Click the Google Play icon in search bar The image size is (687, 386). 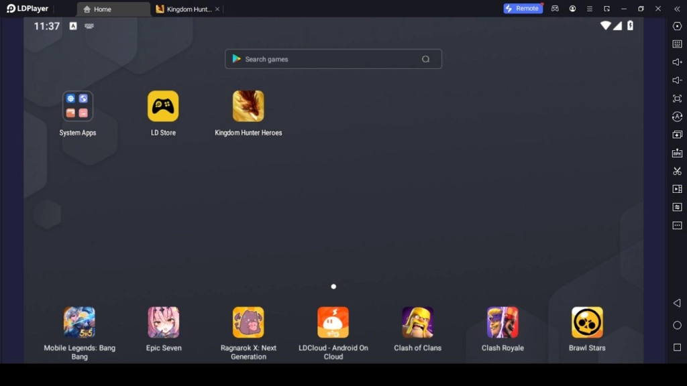coord(237,59)
